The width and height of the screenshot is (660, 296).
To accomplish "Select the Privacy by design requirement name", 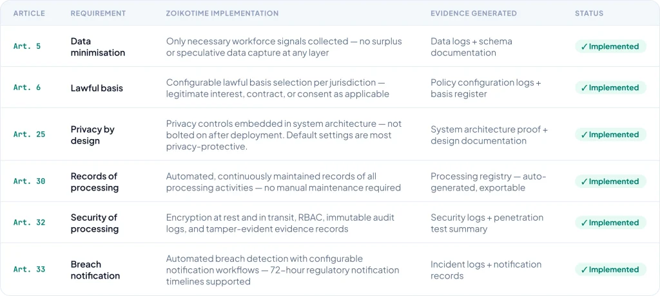I will click(x=92, y=135).
